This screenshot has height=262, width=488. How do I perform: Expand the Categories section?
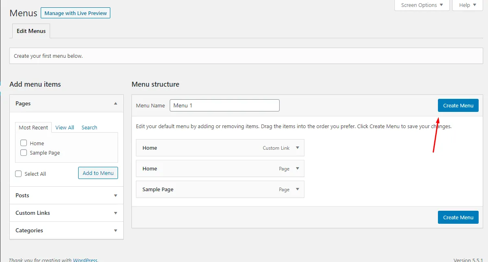(x=116, y=231)
